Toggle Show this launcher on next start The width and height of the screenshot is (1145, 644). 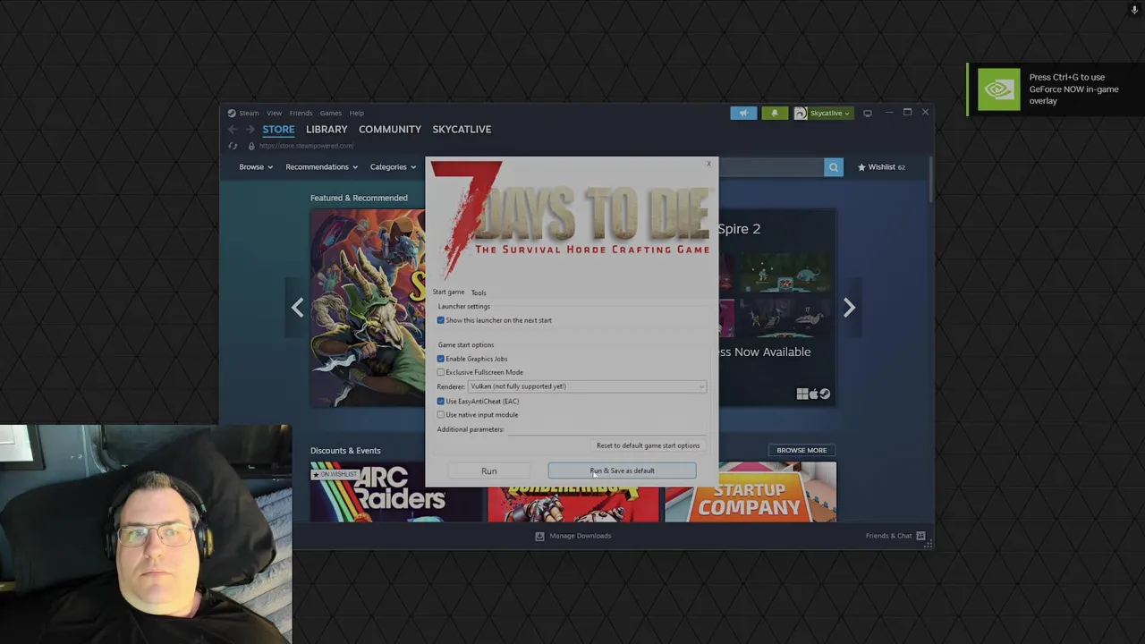pyautogui.click(x=441, y=320)
